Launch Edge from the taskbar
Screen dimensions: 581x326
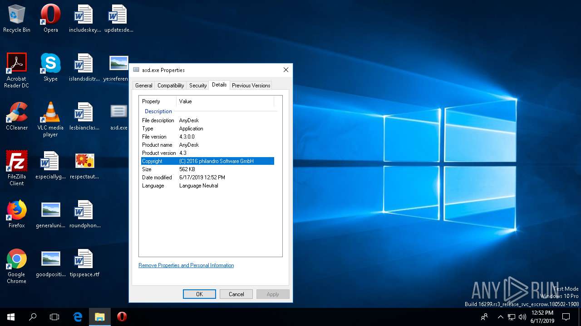[x=78, y=317]
